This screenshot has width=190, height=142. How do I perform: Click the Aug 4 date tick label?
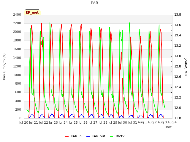(x=172, y=122)
